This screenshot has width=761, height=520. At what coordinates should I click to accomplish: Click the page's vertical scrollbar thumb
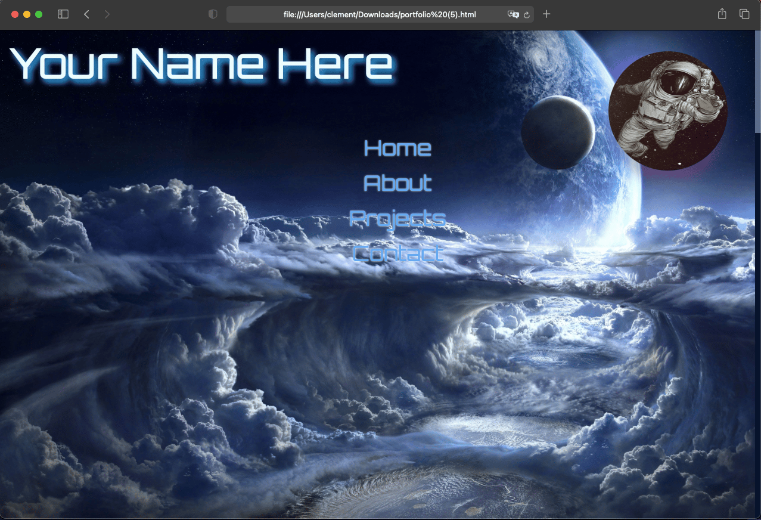coord(757,82)
